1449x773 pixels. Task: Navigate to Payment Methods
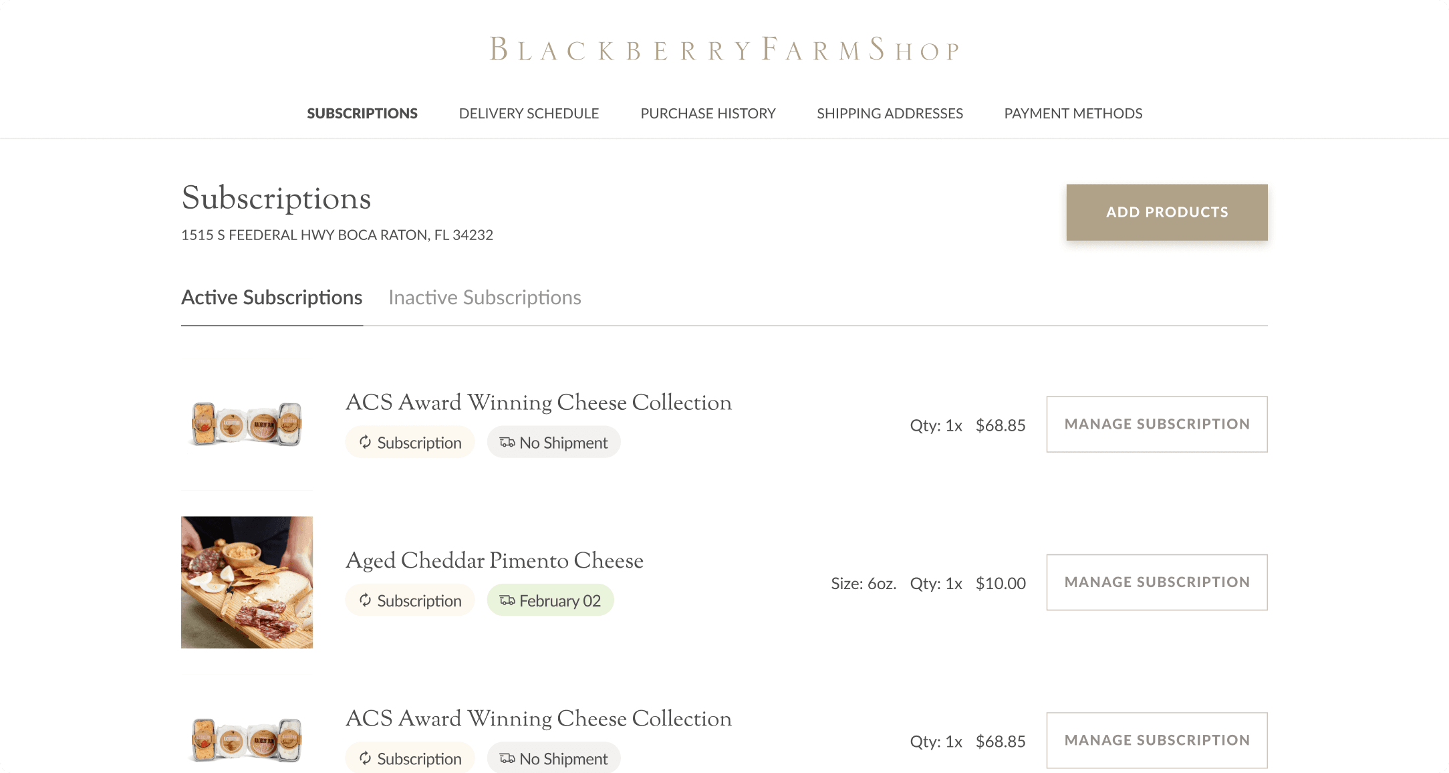tap(1073, 114)
